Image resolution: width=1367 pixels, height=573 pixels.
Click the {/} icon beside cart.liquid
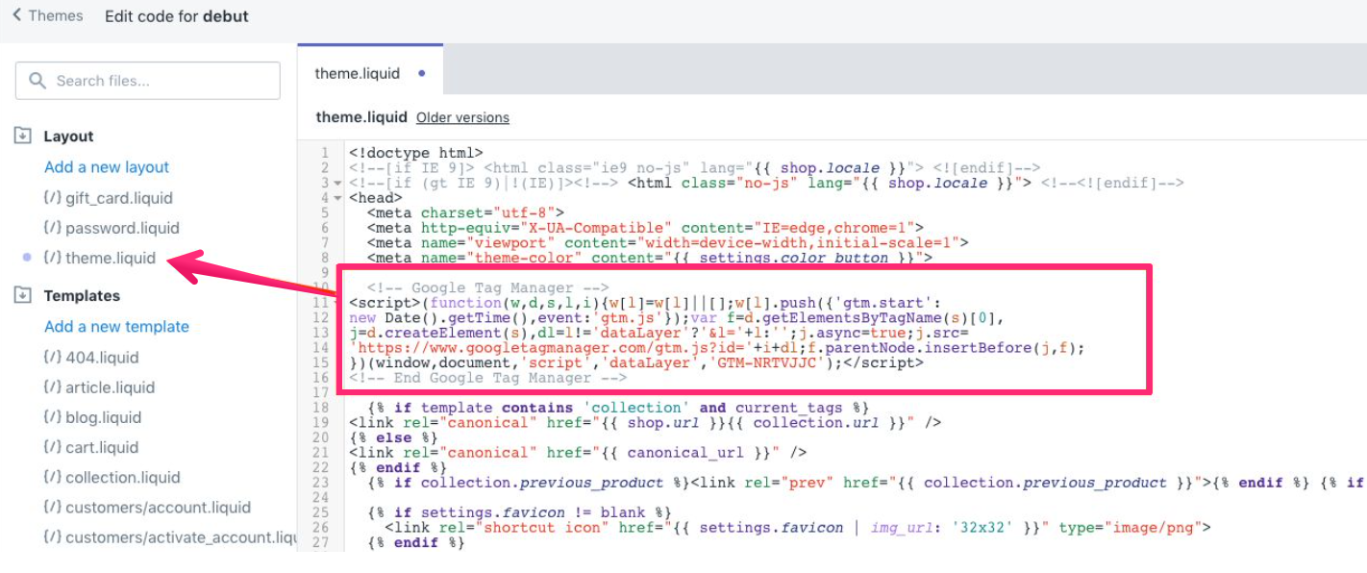pos(54,447)
